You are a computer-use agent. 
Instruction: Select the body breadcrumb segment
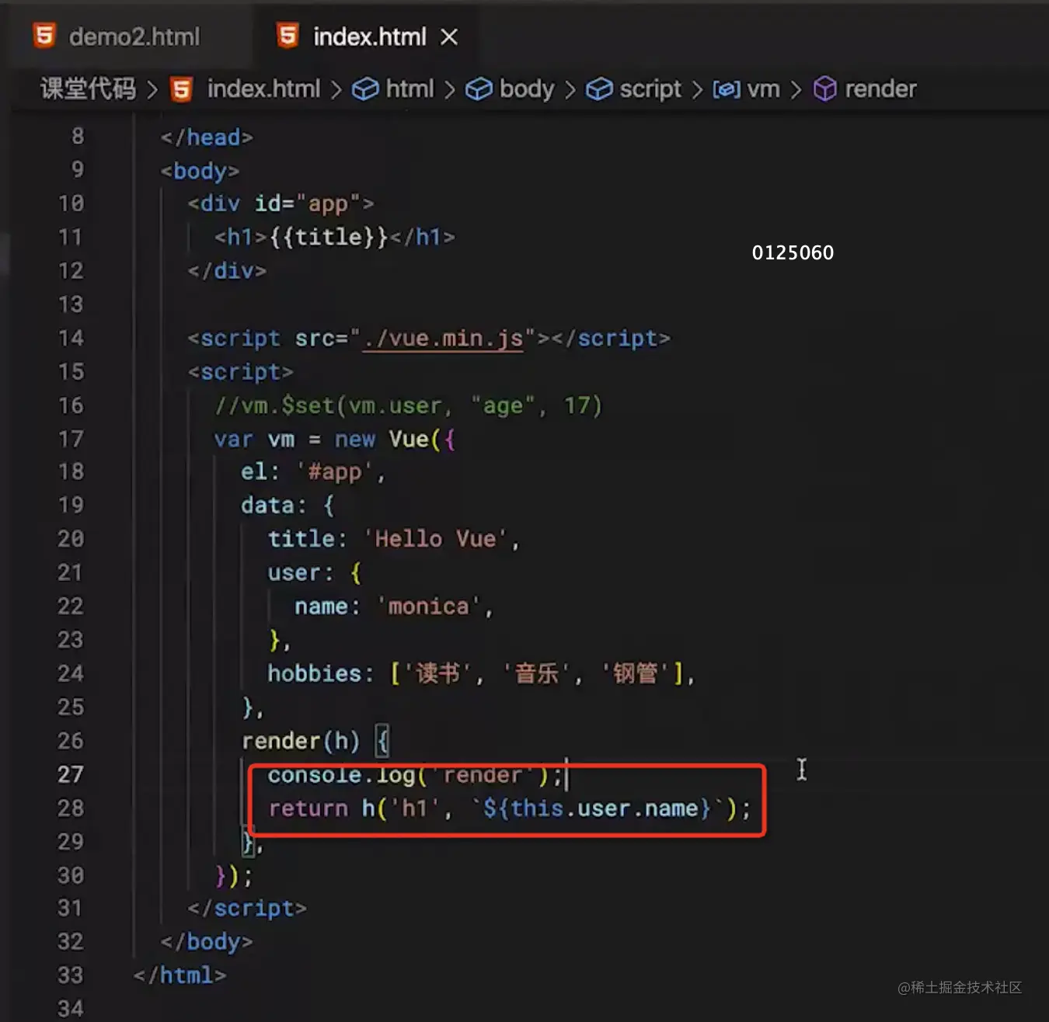[527, 89]
